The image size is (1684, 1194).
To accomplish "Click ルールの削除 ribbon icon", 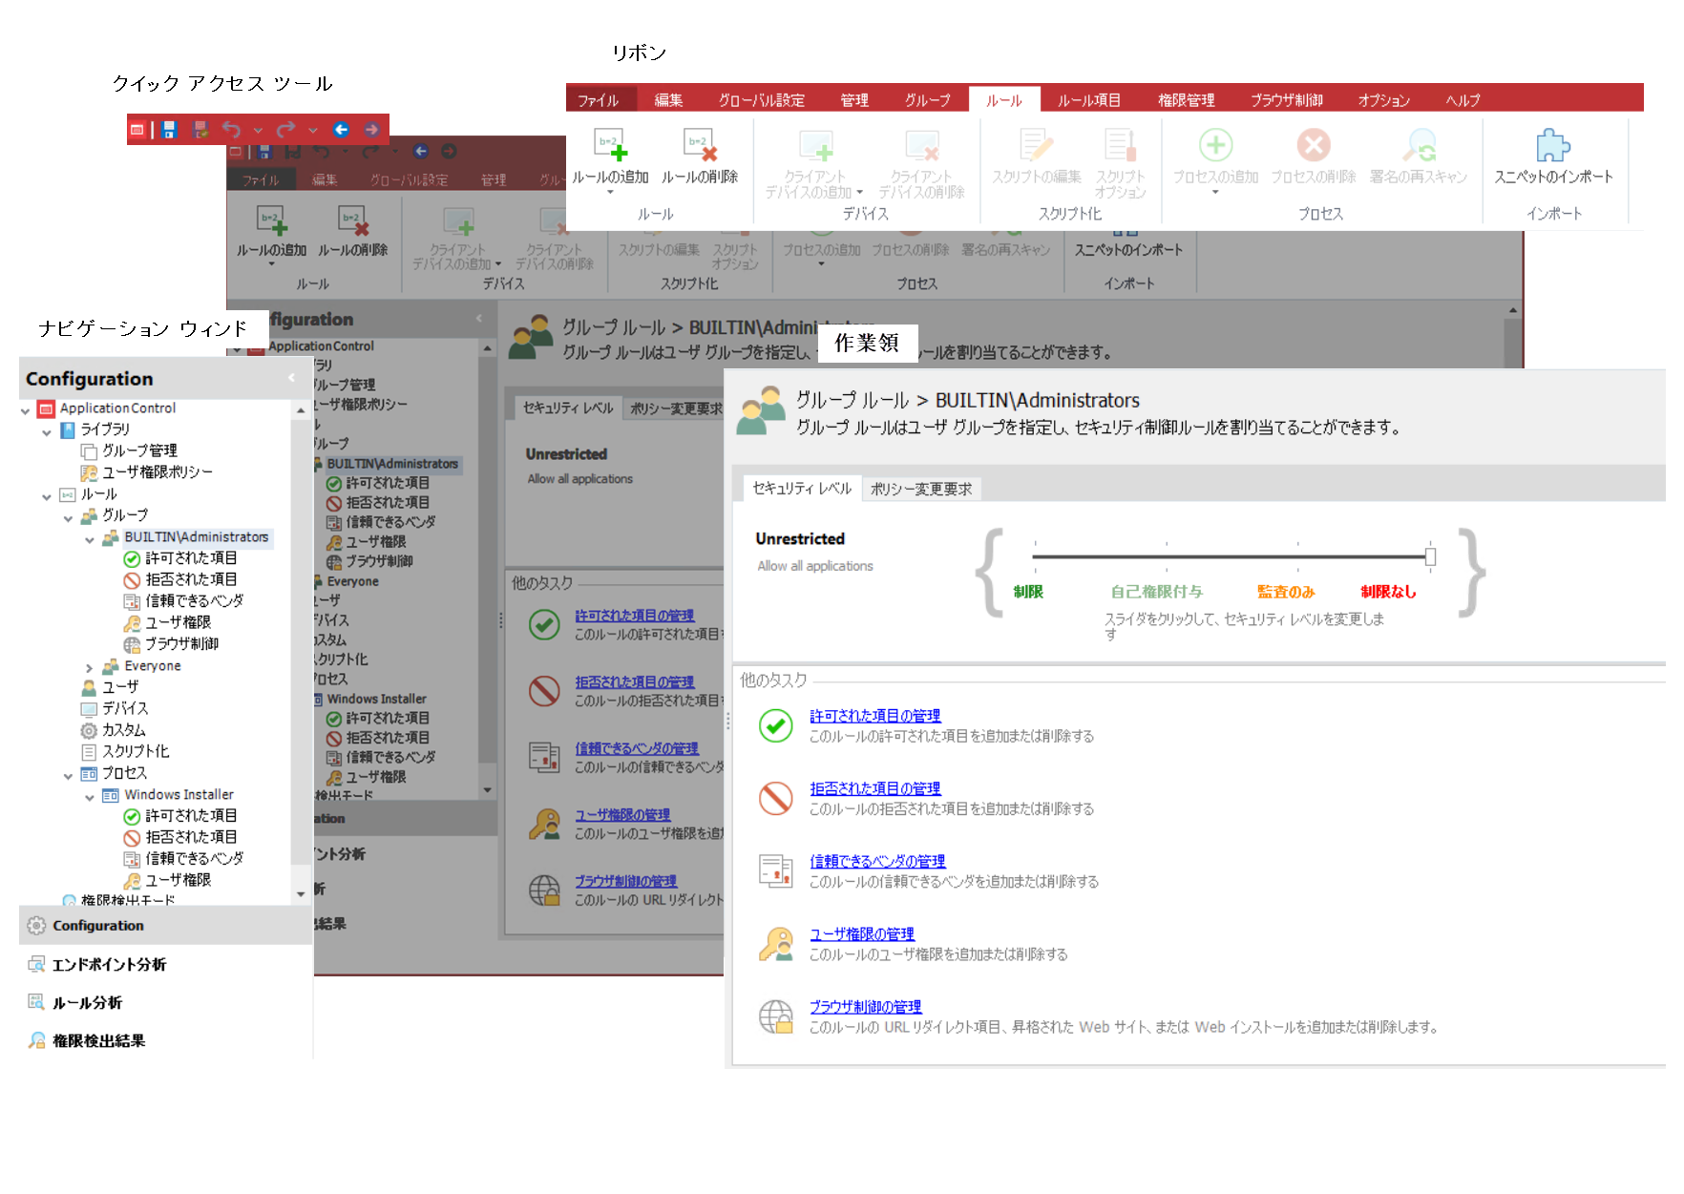I will point(700,145).
